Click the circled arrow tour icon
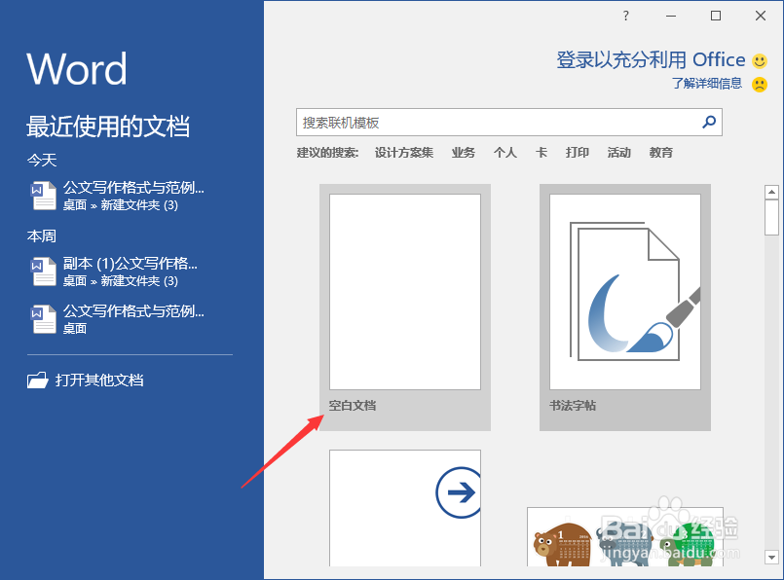The height and width of the screenshot is (580, 784). click(x=459, y=492)
